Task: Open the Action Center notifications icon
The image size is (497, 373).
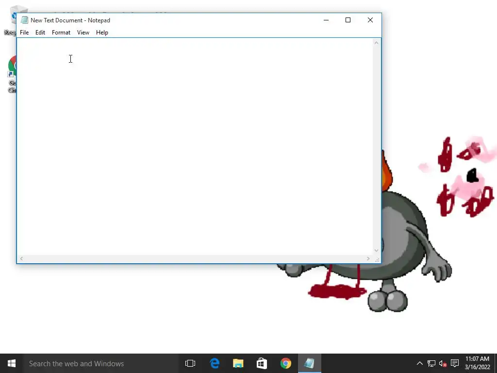Action: [x=455, y=363]
